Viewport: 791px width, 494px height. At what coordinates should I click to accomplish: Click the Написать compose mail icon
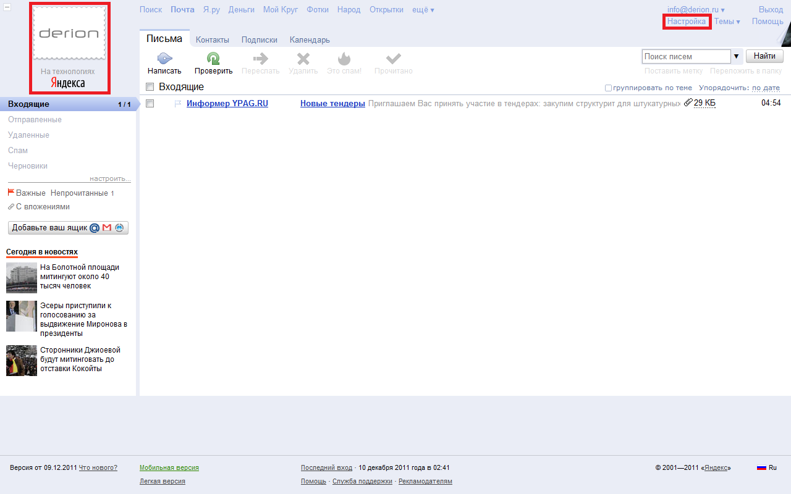164,59
